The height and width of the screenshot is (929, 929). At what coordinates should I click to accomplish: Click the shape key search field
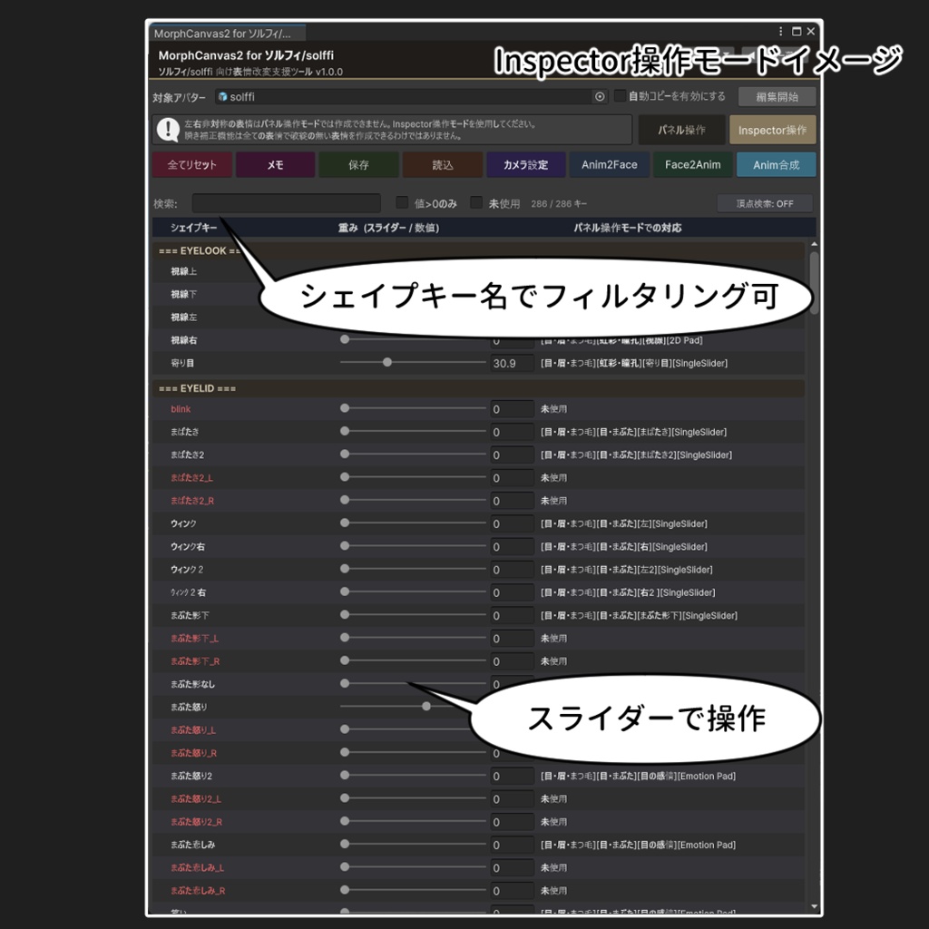[x=286, y=203]
